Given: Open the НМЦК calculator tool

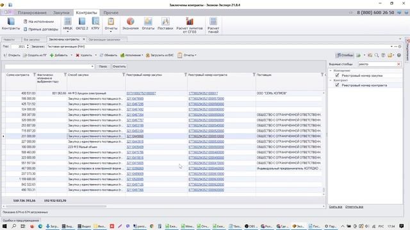Looking at the screenshot, I should point(68,24).
